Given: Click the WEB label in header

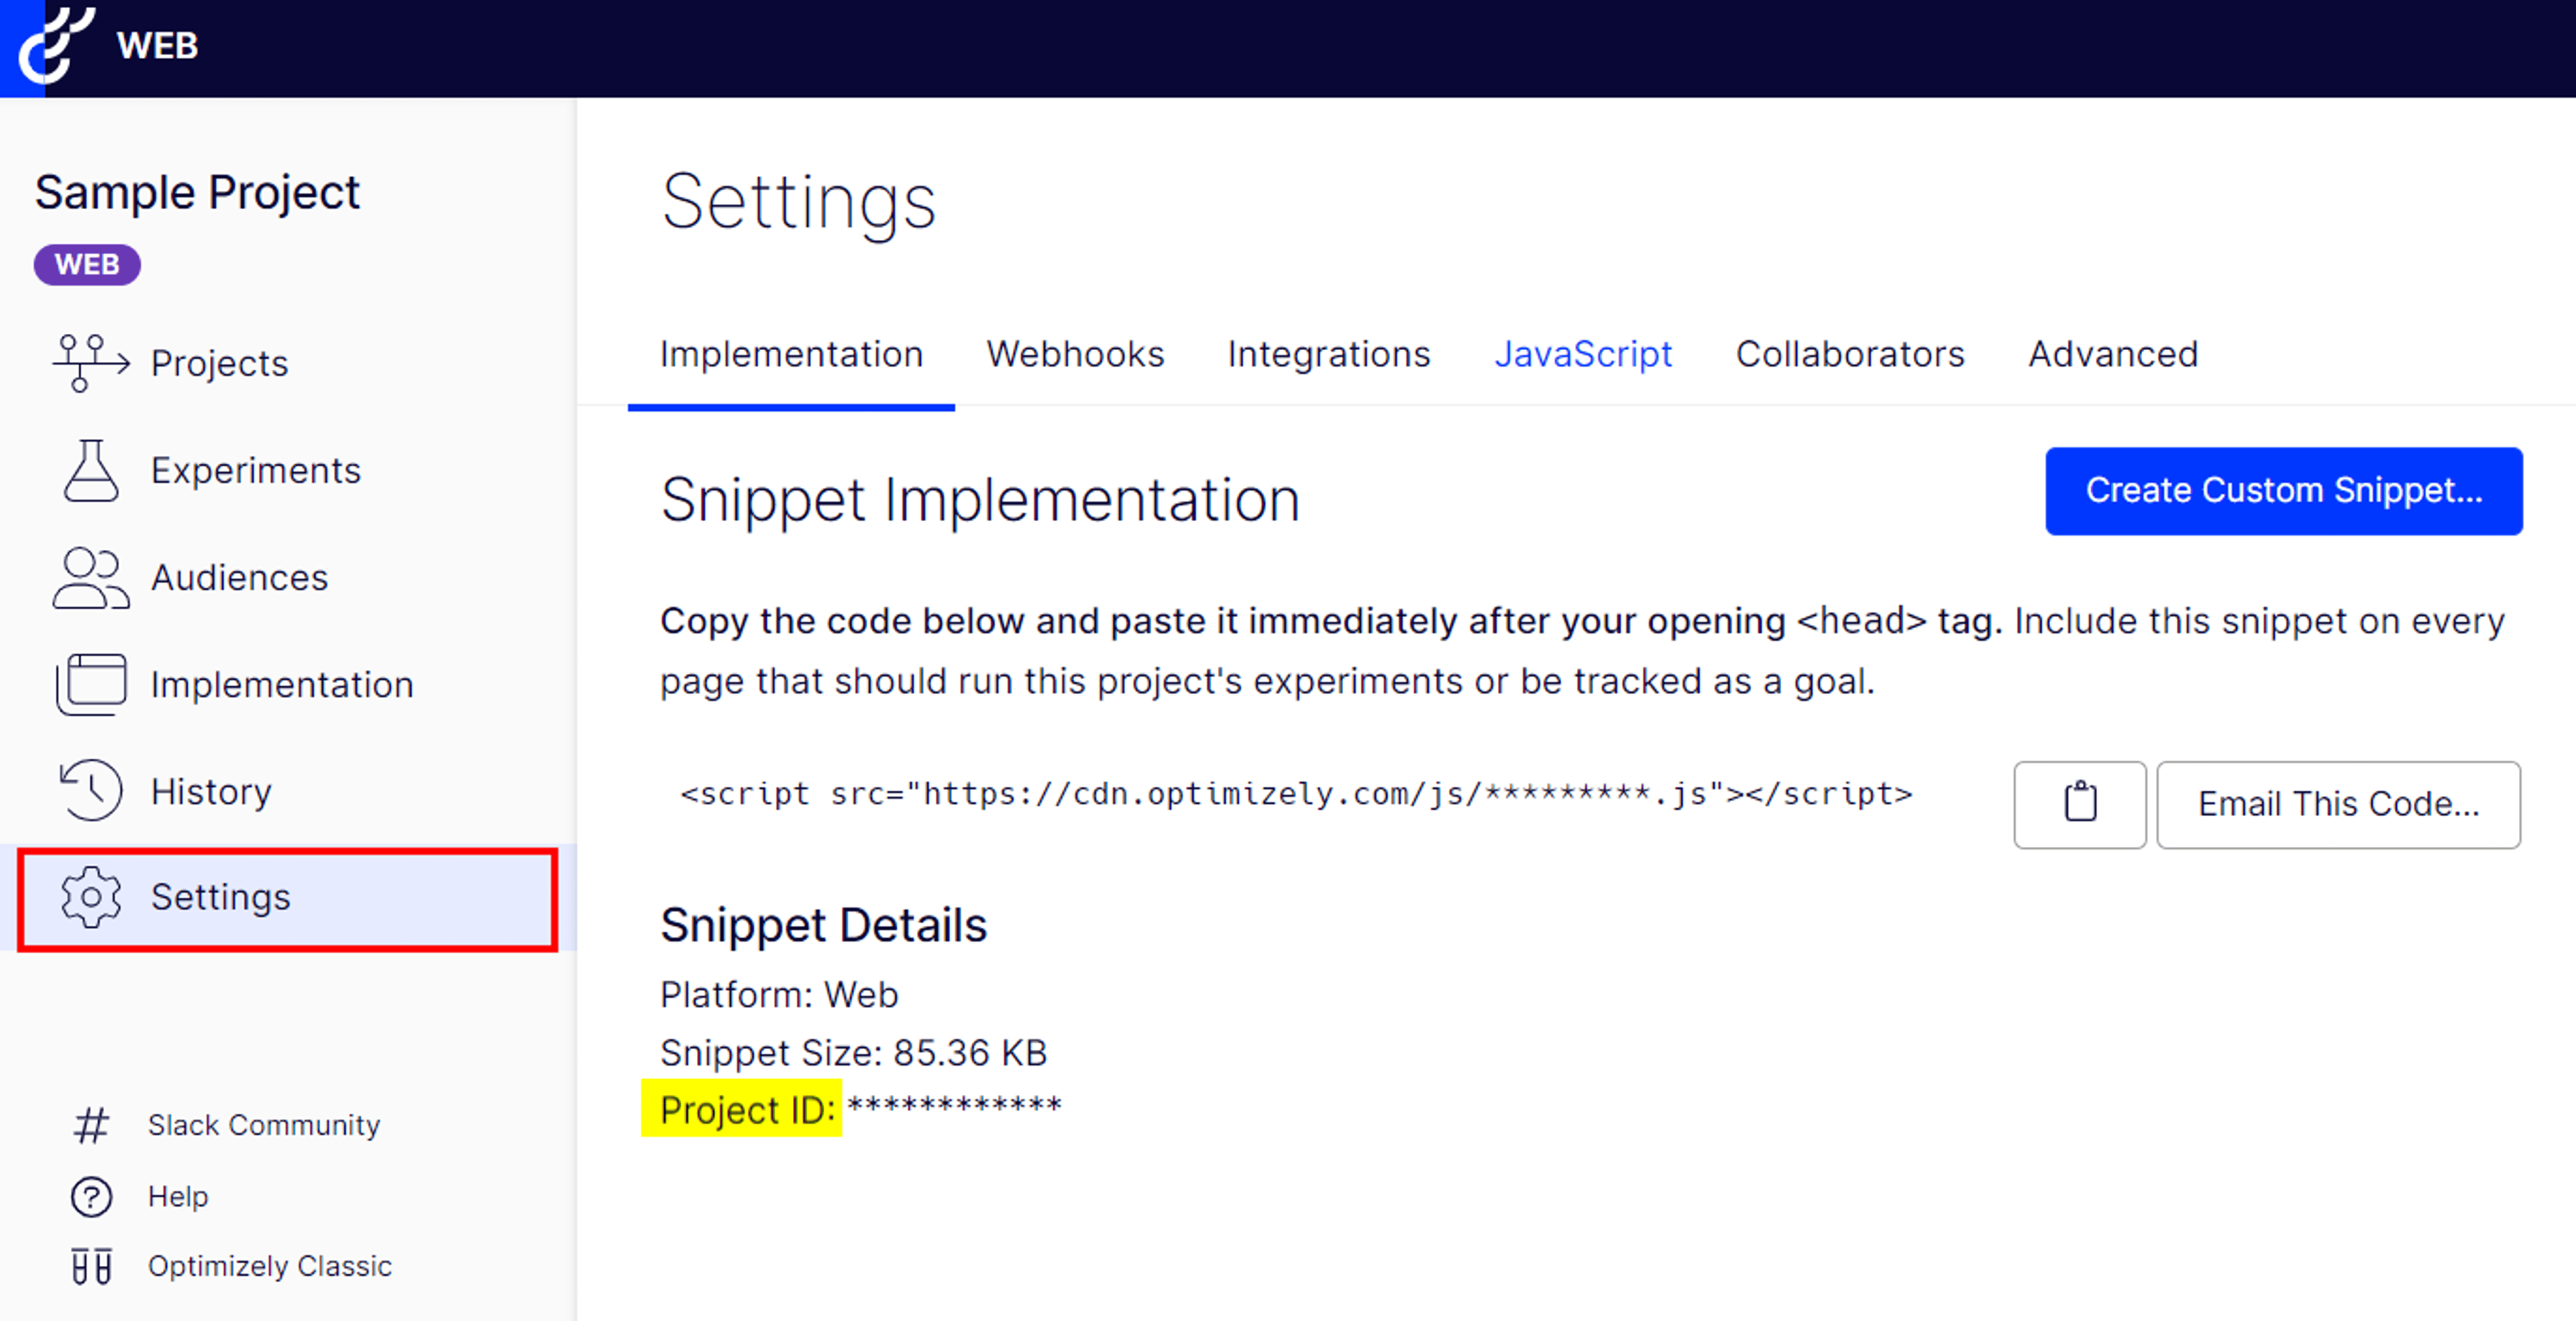Looking at the screenshot, I should point(157,45).
